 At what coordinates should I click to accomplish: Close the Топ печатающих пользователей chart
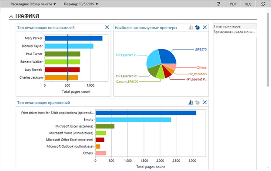(x=107, y=27)
